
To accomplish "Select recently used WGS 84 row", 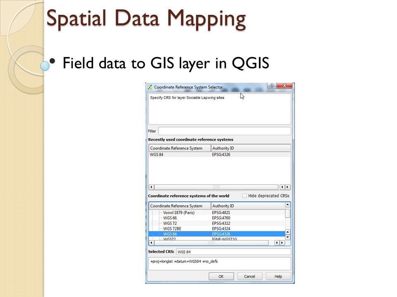I will click(220, 155).
